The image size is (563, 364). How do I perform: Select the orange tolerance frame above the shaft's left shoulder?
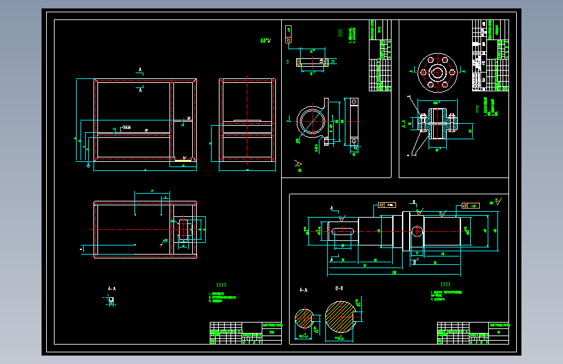pyautogui.click(x=387, y=205)
